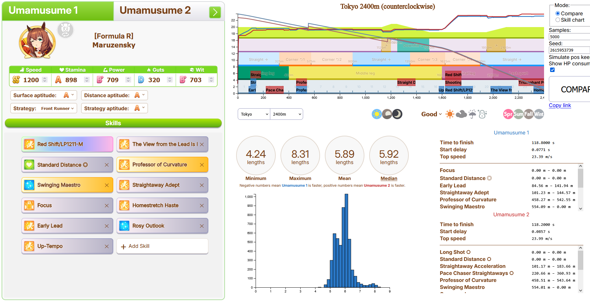Open Strategy aptitude dropdown
Image resolution: width=590 pixels, height=302 pixels.
pos(115,108)
